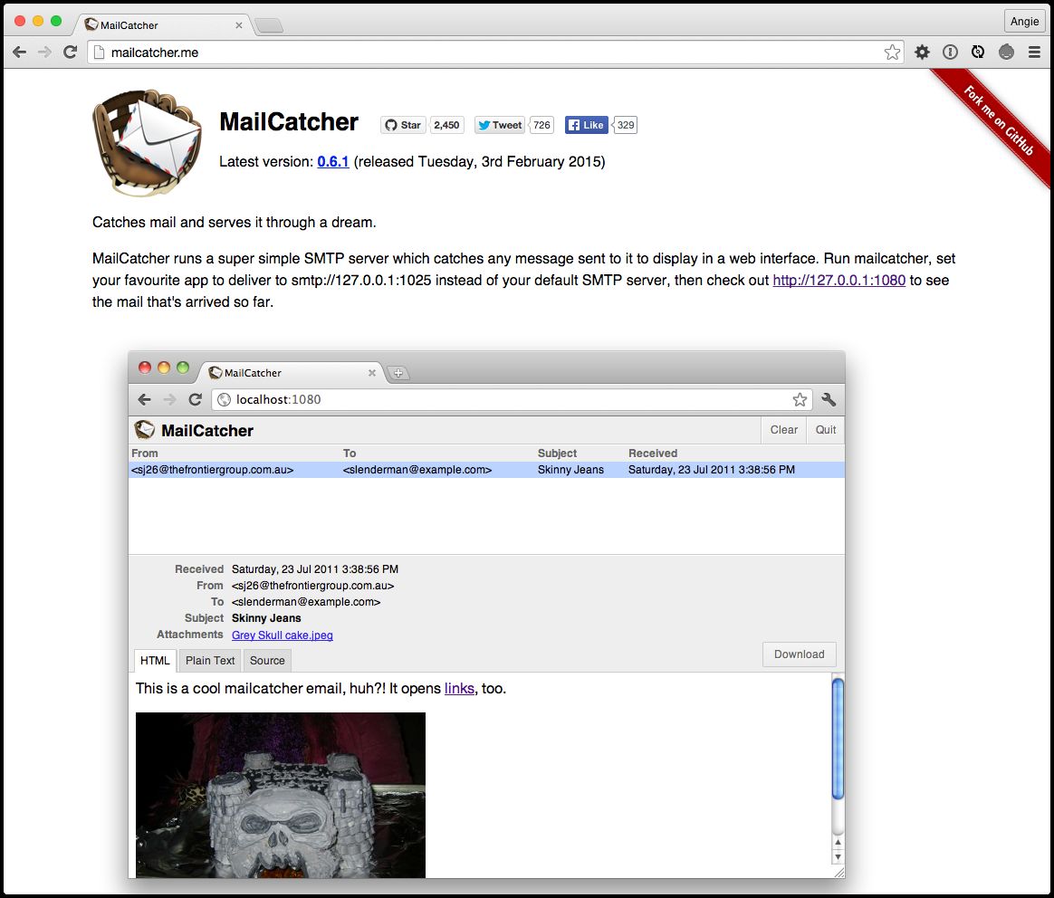Click the wrench icon in inner browser
1054x898 pixels.
pos(829,400)
